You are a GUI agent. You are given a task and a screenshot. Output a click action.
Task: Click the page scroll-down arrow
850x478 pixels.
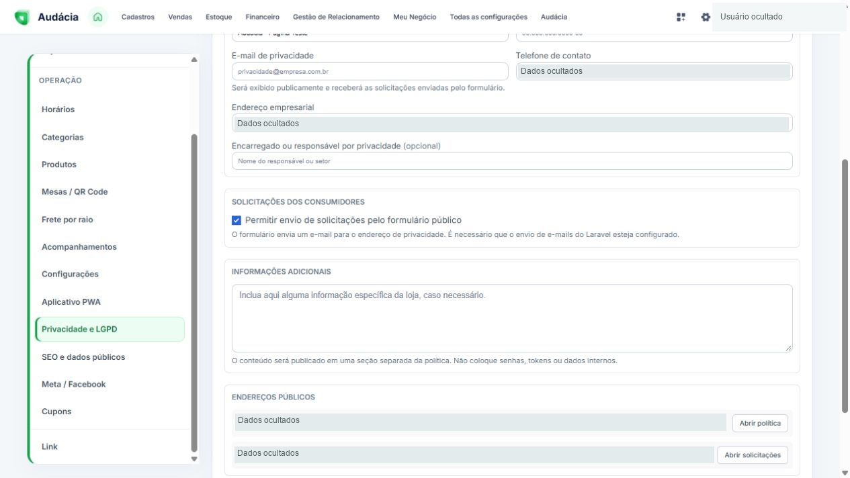(845, 473)
